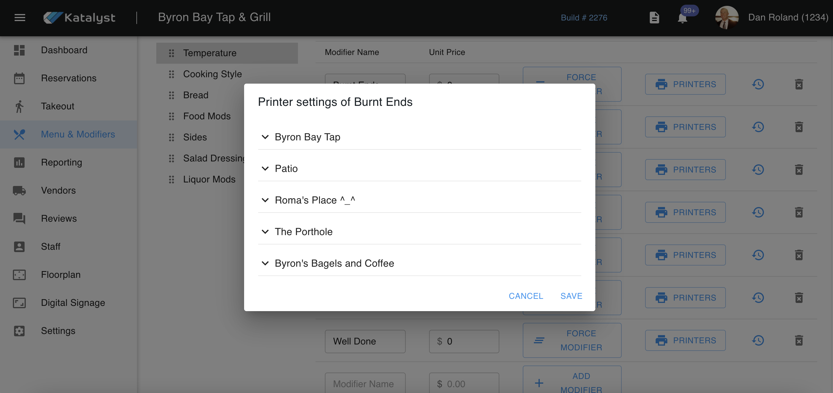Click the notifications bell icon

[682, 18]
